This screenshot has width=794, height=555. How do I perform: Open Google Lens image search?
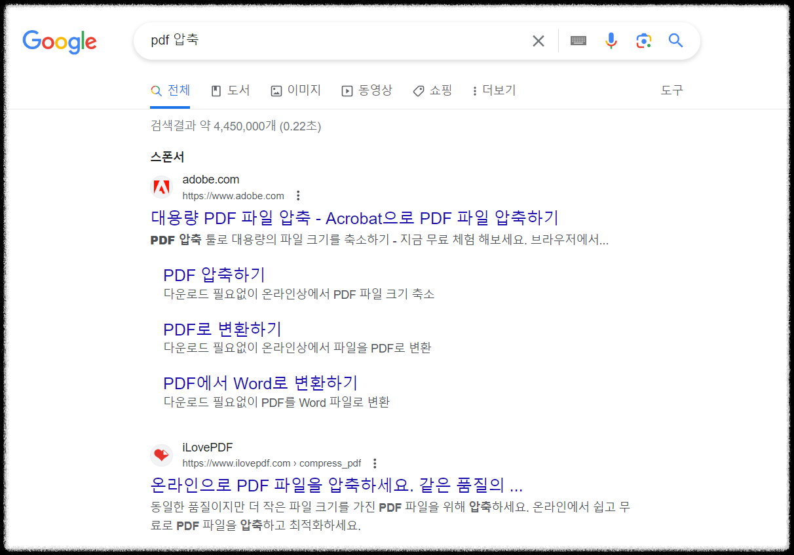click(x=644, y=41)
